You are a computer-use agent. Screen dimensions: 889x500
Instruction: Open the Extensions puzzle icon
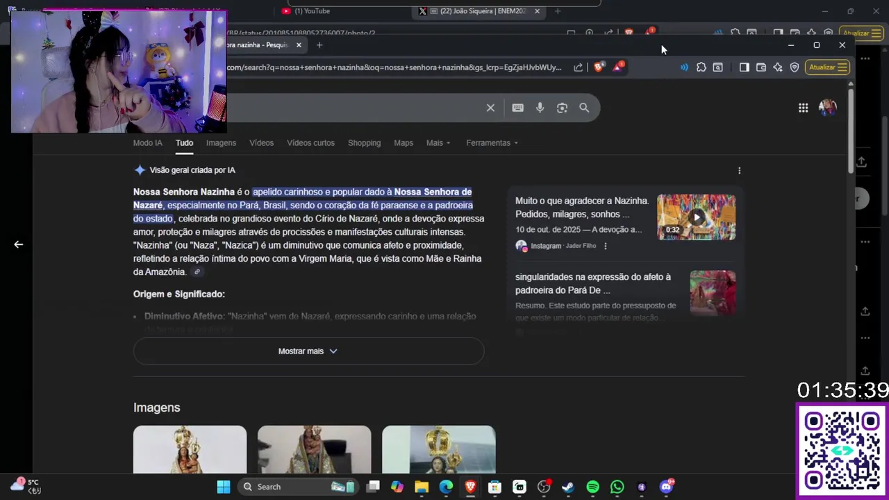701,67
